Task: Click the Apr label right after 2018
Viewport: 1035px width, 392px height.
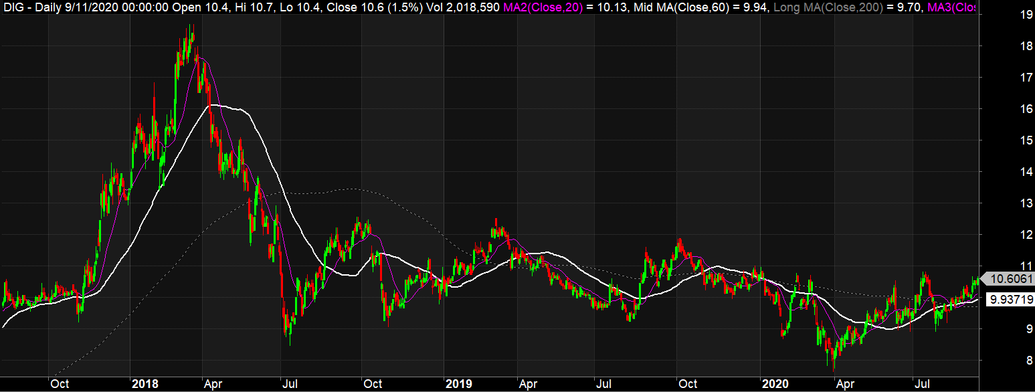Action: (213, 384)
